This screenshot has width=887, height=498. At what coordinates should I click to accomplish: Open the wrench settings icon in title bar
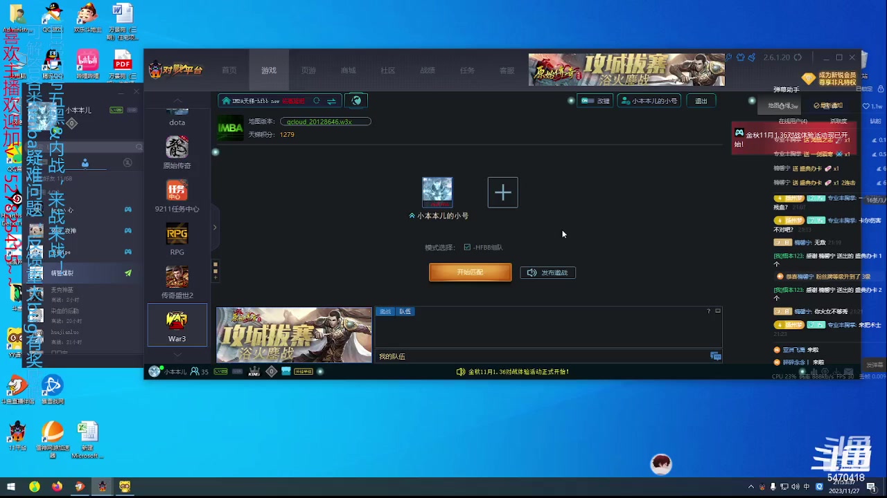(729, 57)
